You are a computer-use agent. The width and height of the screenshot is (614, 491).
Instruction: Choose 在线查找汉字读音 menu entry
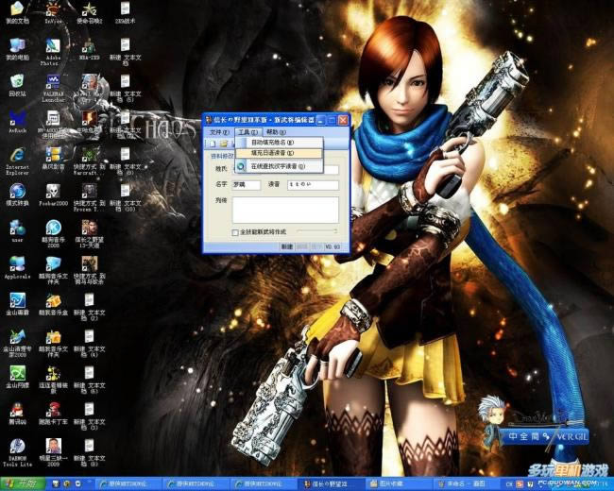coord(276,165)
